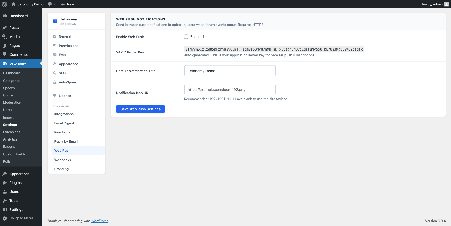Click the License shield icon
This screenshot has width=451, height=226.
point(55,96)
